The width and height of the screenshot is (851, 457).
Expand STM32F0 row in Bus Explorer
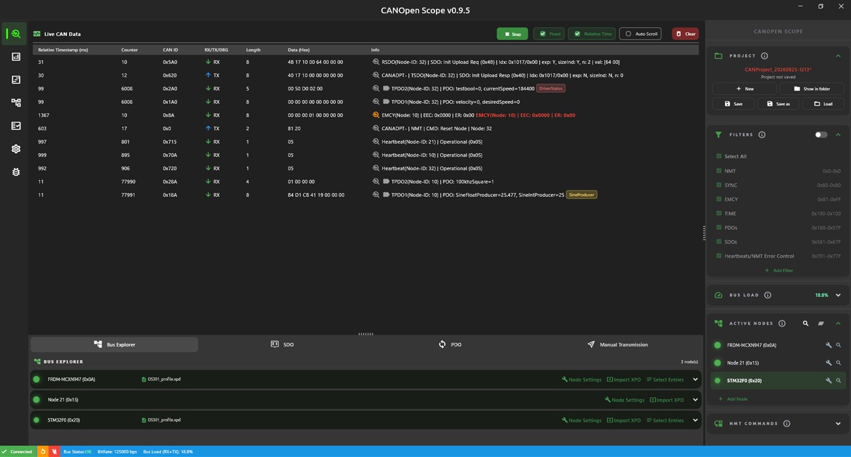pyautogui.click(x=695, y=420)
